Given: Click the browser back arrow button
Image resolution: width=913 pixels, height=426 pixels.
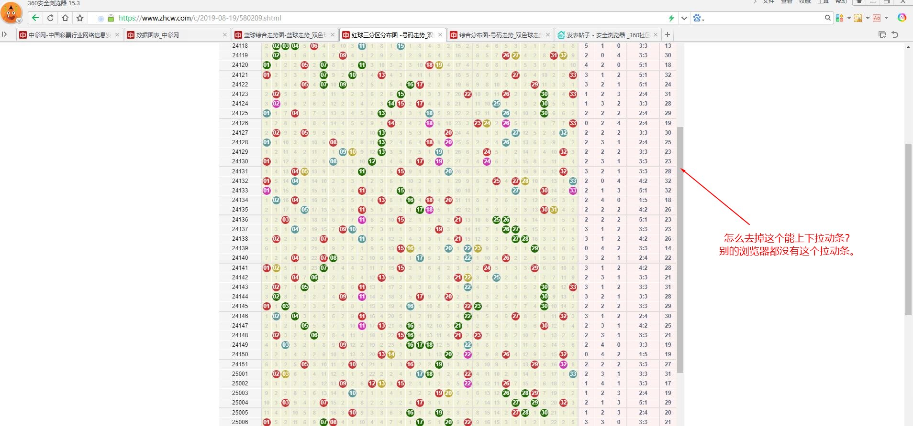Looking at the screenshot, I should tap(35, 18).
